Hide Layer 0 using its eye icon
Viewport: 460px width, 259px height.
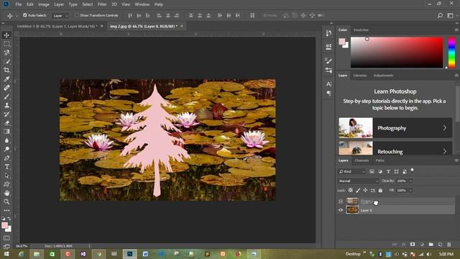click(x=341, y=210)
